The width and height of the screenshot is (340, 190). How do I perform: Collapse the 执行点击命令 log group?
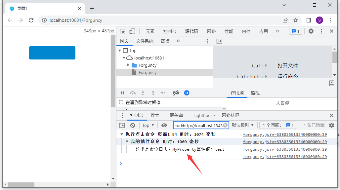click(x=122, y=134)
